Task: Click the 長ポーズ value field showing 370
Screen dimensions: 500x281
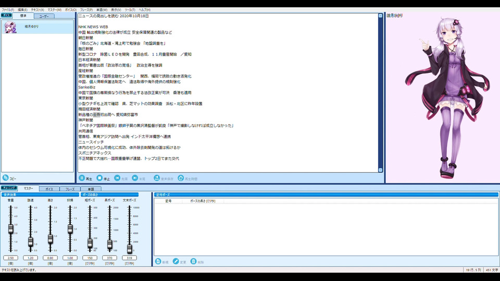Action: pyautogui.click(x=109, y=258)
